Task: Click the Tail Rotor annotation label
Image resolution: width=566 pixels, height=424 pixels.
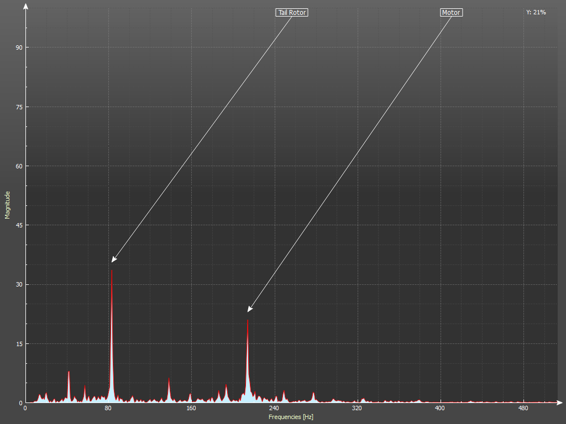Action: click(291, 12)
